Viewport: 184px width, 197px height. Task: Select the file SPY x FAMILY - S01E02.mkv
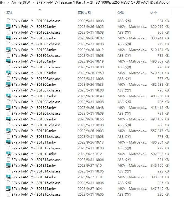(34, 38)
